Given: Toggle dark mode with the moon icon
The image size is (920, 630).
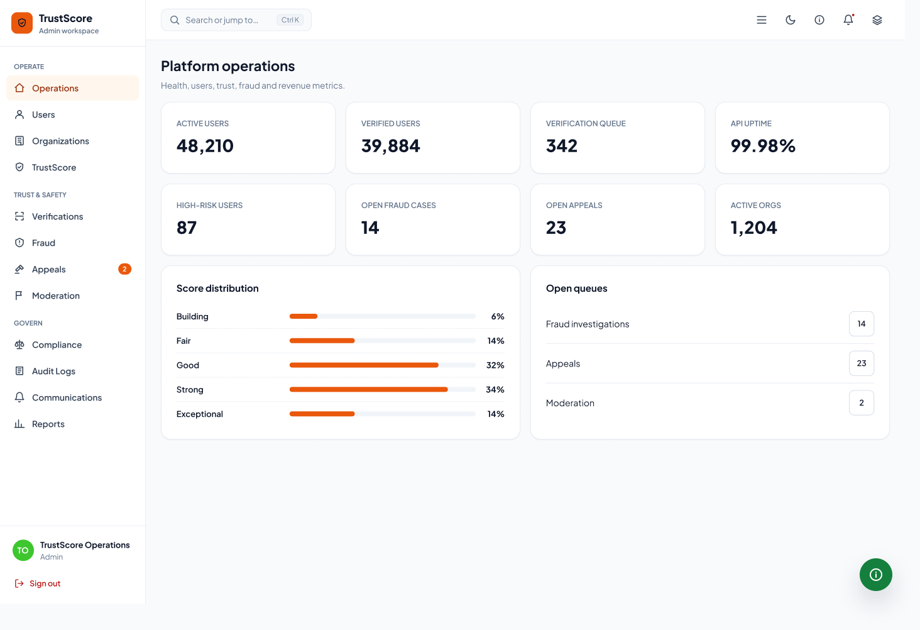Looking at the screenshot, I should 791,20.
